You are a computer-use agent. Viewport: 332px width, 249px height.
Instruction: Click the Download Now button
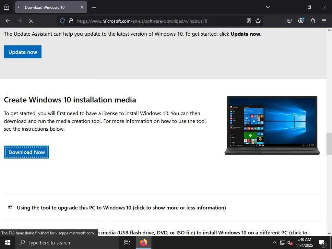click(27, 152)
